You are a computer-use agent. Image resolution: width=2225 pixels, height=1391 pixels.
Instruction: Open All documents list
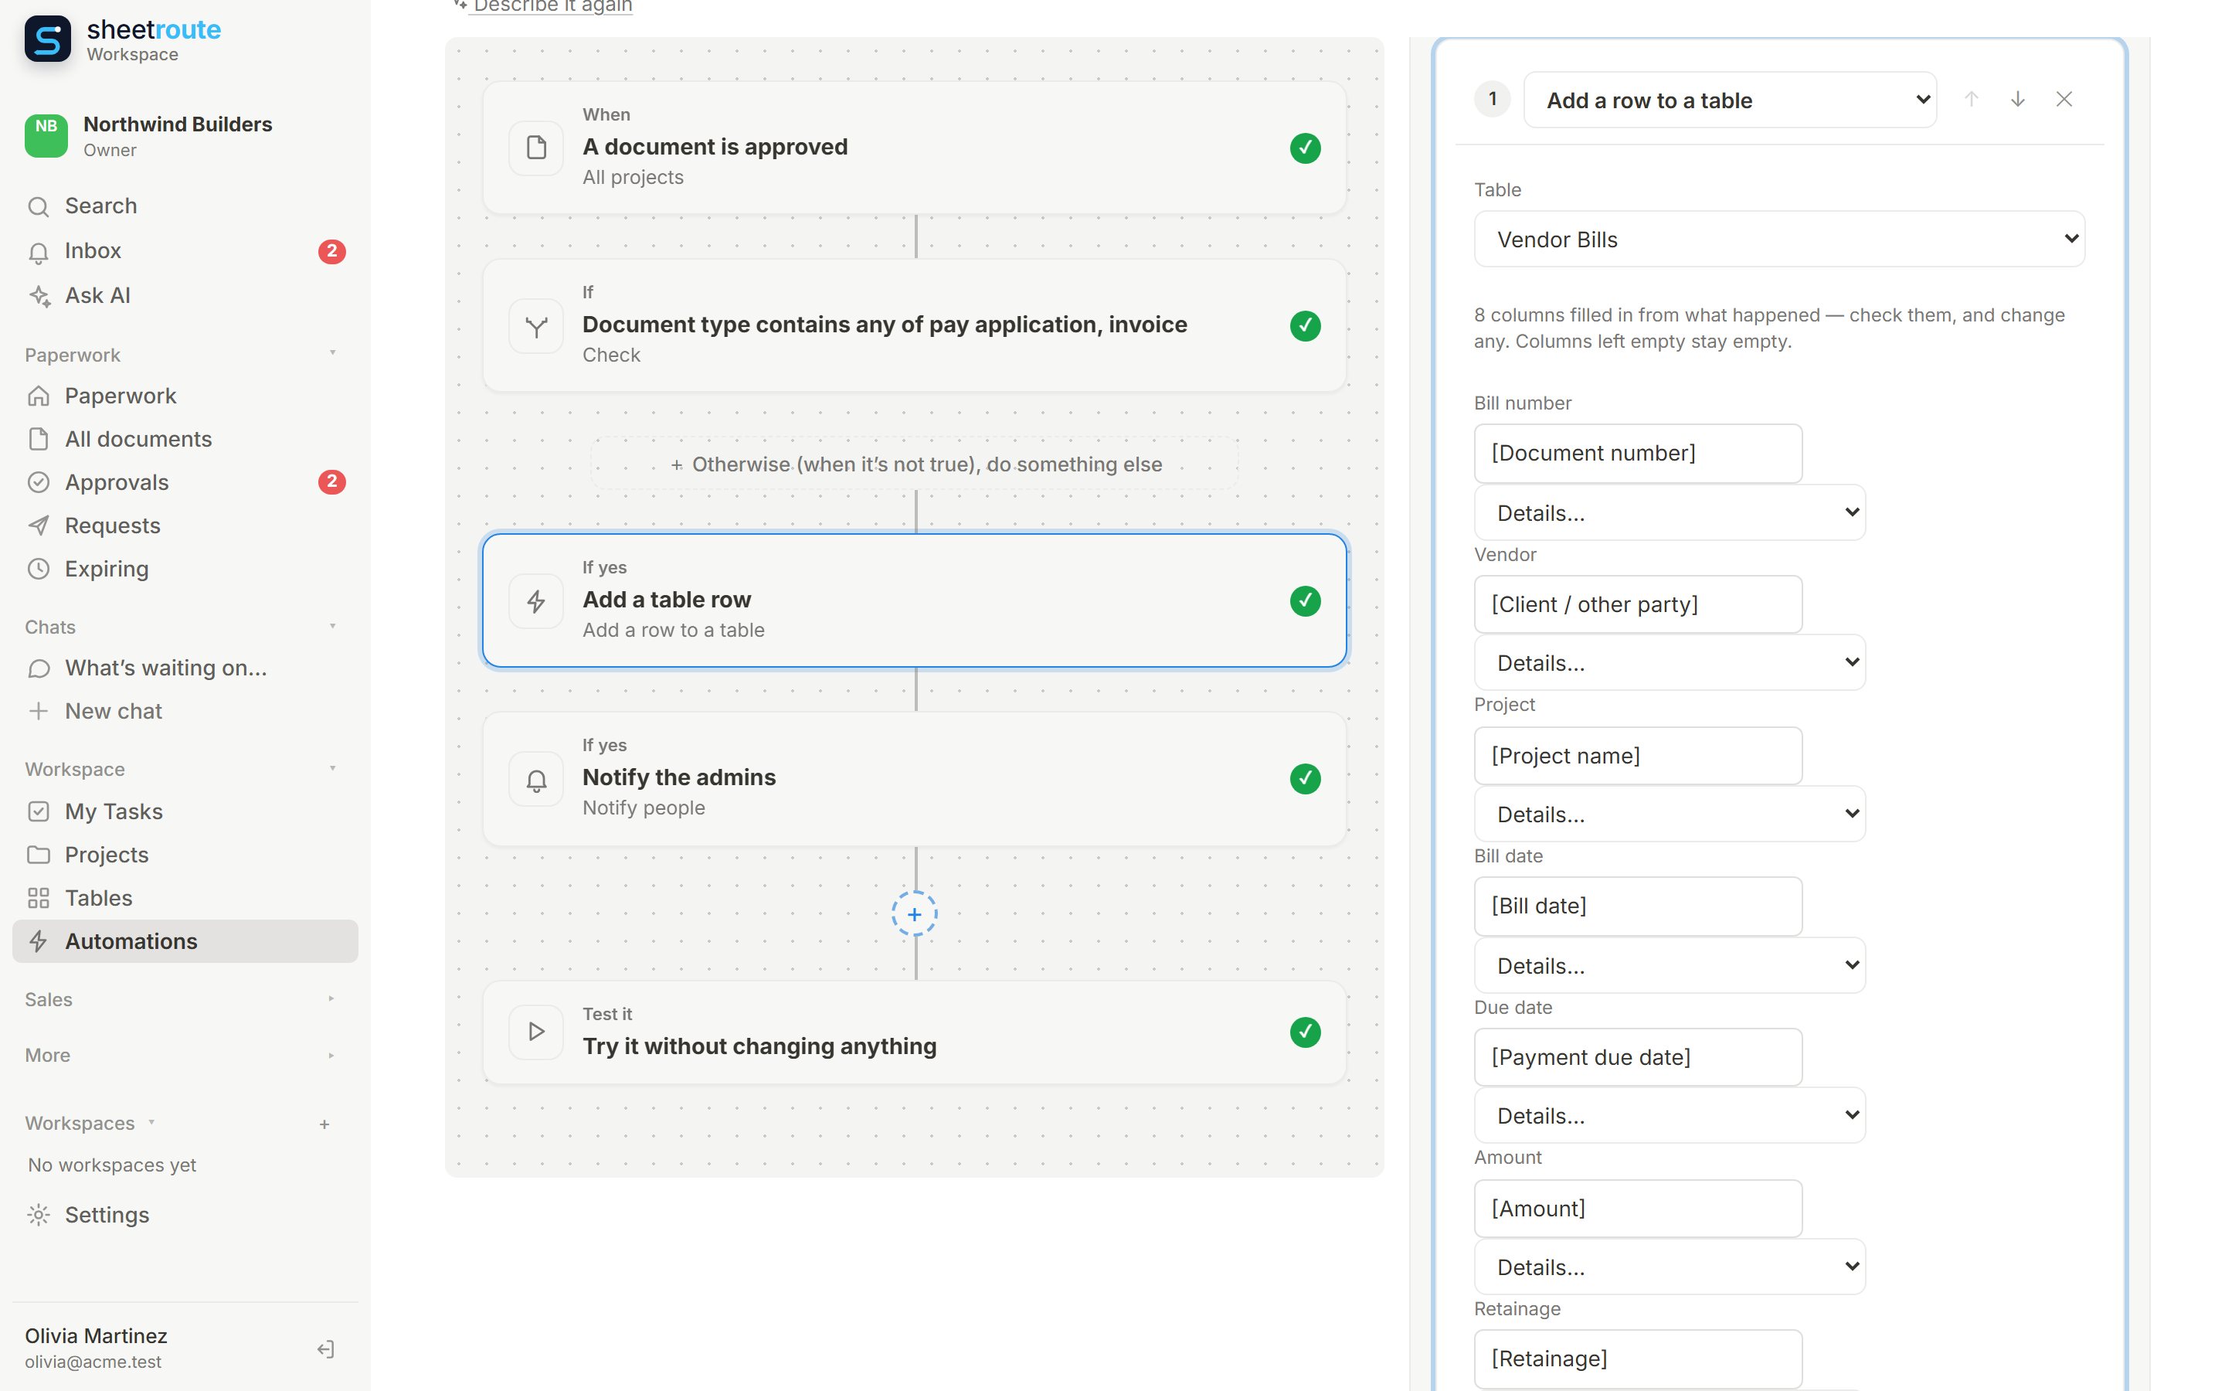tap(185, 439)
